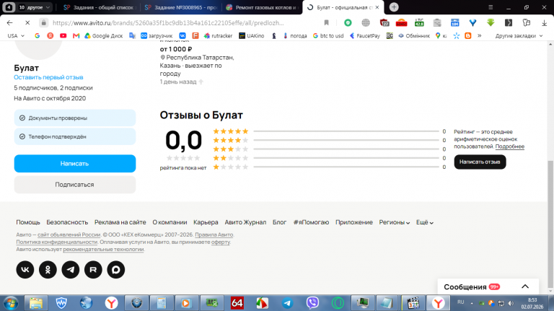
Task: Expand Ещё footer dropdown
Action: tap(425, 222)
